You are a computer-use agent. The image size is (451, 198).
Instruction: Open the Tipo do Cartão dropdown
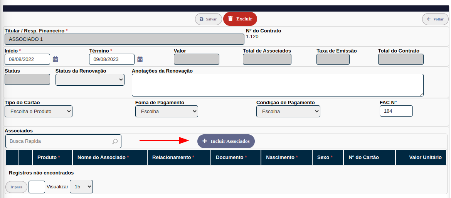[39, 112]
